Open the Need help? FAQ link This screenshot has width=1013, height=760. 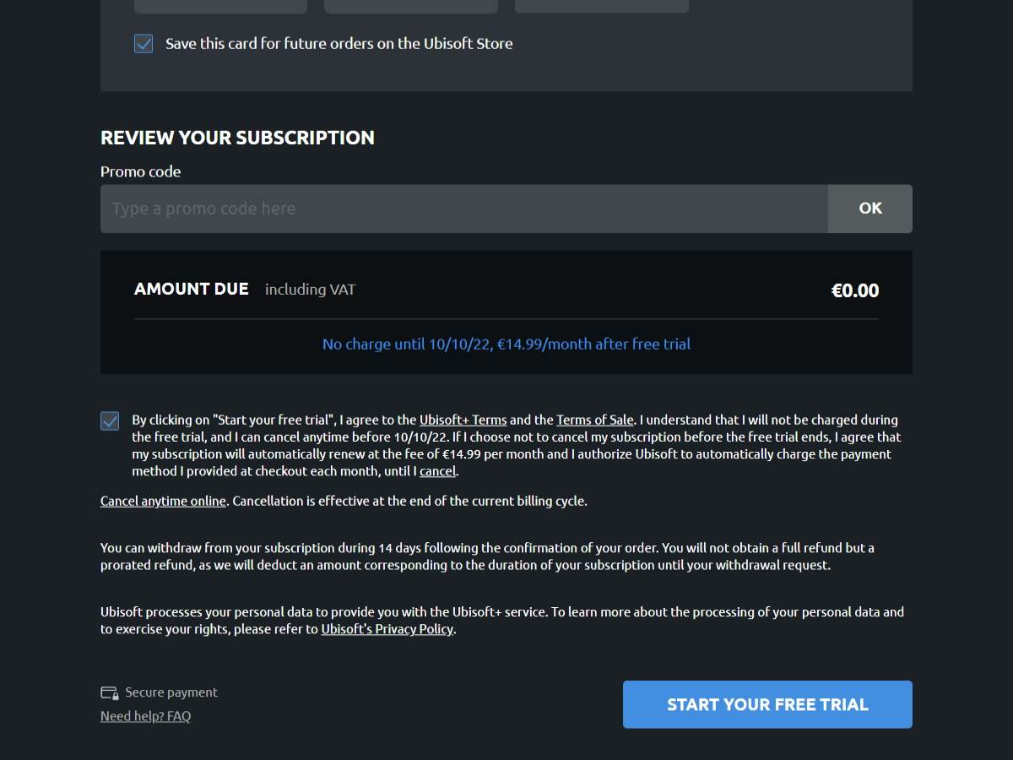point(145,716)
